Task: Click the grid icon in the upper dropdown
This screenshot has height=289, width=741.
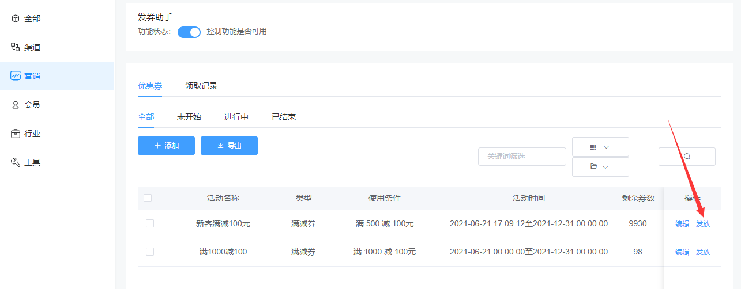Action: click(593, 147)
